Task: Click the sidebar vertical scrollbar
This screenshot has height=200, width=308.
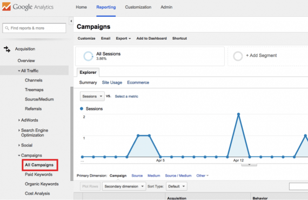Action: pyautogui.click(x=72, y=133)
